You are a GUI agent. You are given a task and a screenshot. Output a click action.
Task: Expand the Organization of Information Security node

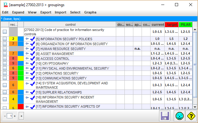pyautogui.click(x=27, y=44)
